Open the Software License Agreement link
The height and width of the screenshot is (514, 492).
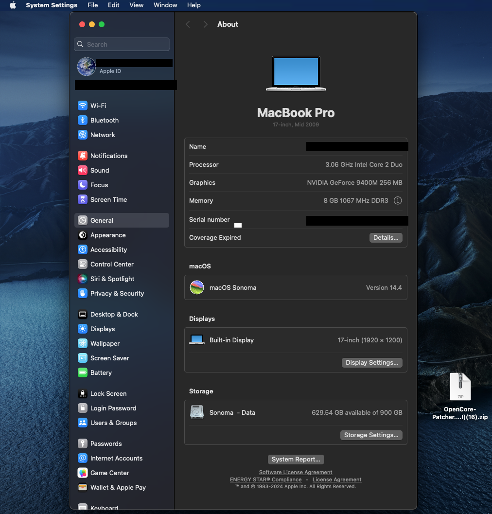tap(296, 472)
